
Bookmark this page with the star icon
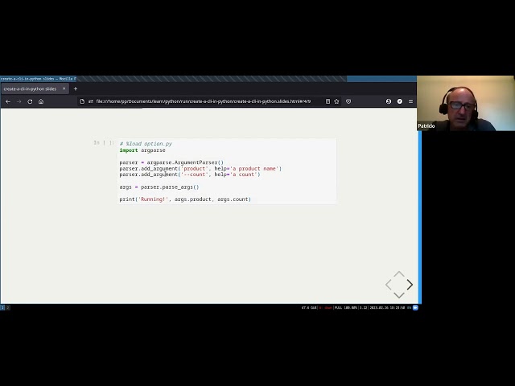click(x=336, y=101)
